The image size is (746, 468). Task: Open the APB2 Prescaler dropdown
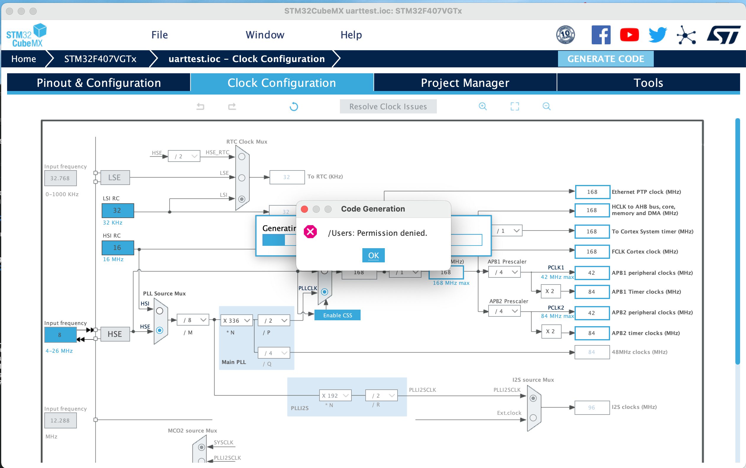click(x=504, y=311)
